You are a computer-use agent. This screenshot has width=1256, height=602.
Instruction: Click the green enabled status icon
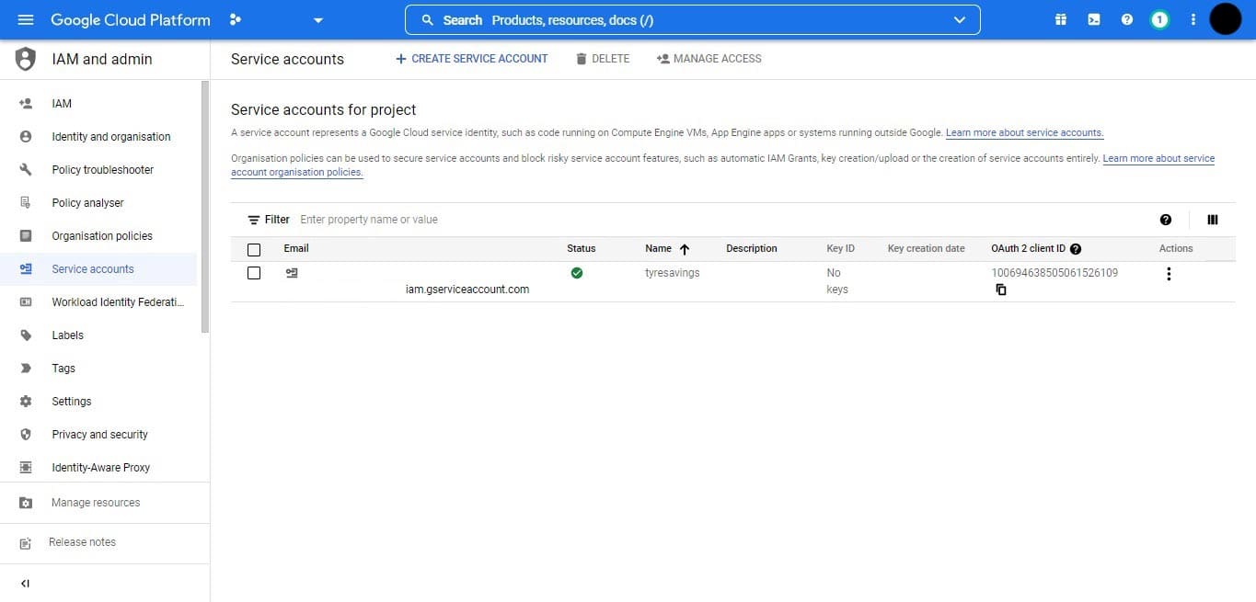coord(577,273)
